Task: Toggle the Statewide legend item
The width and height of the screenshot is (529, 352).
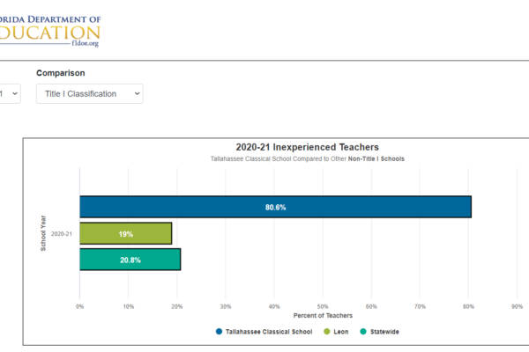Action: [379, 332]
